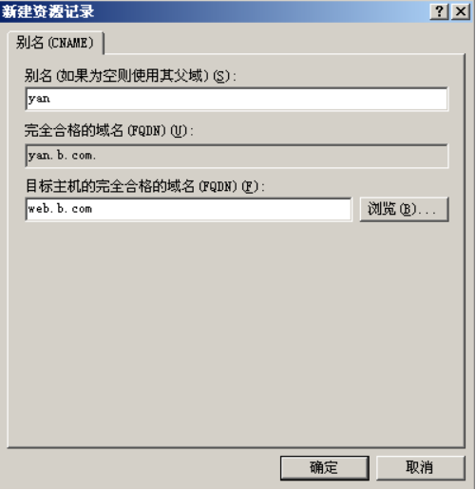Screen dimensions: 476x490
Task: Click the 别名(如果为空则使用其父域)(S) label
Action: click(x=130, y=76)
